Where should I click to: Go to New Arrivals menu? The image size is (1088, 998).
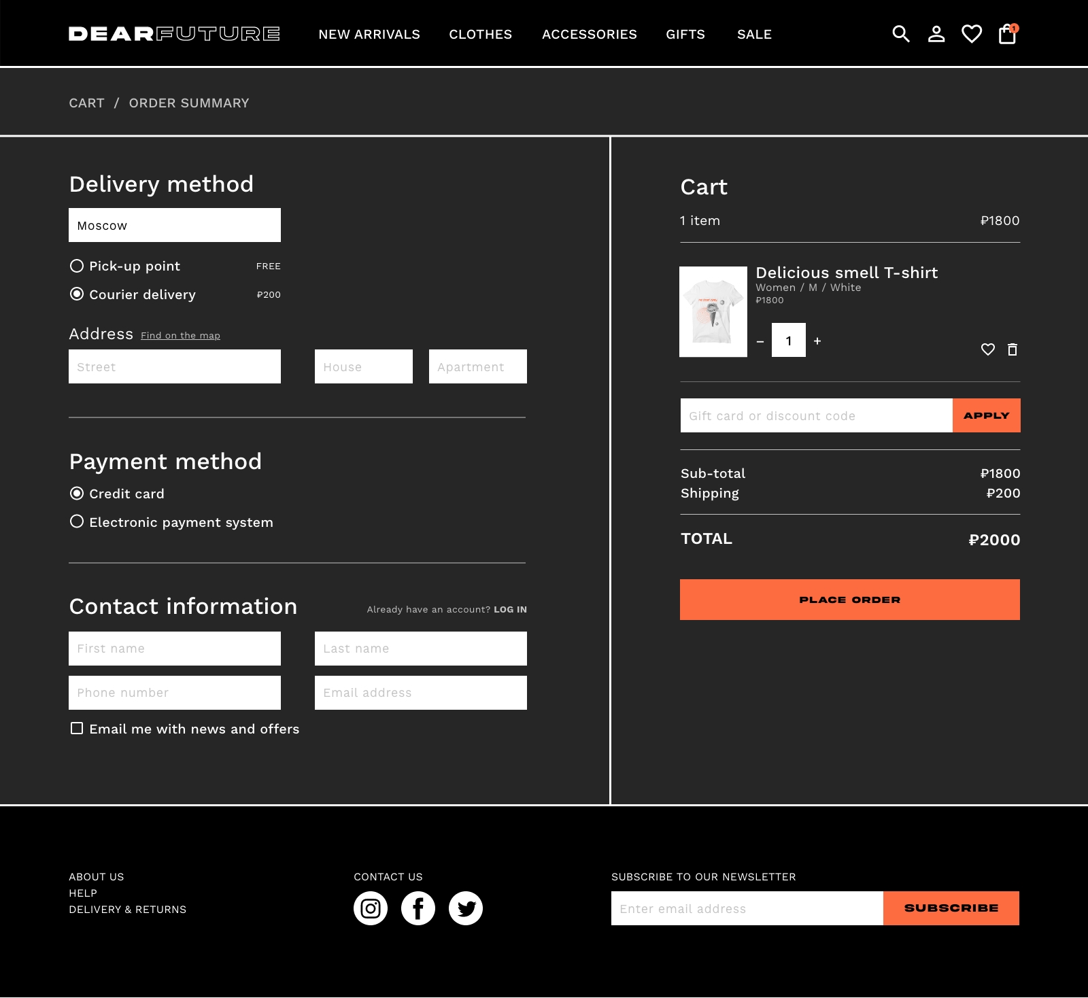pos(369,34)
